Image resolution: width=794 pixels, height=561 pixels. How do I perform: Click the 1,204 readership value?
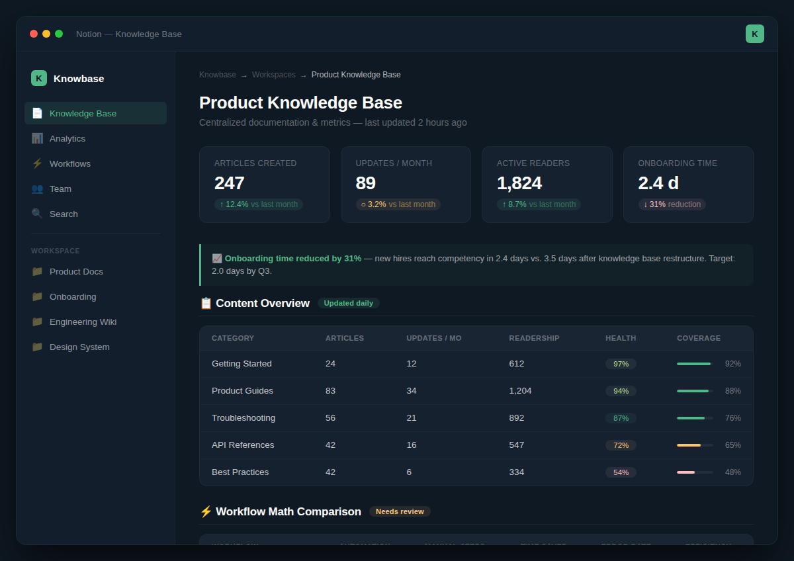(520, 391)
